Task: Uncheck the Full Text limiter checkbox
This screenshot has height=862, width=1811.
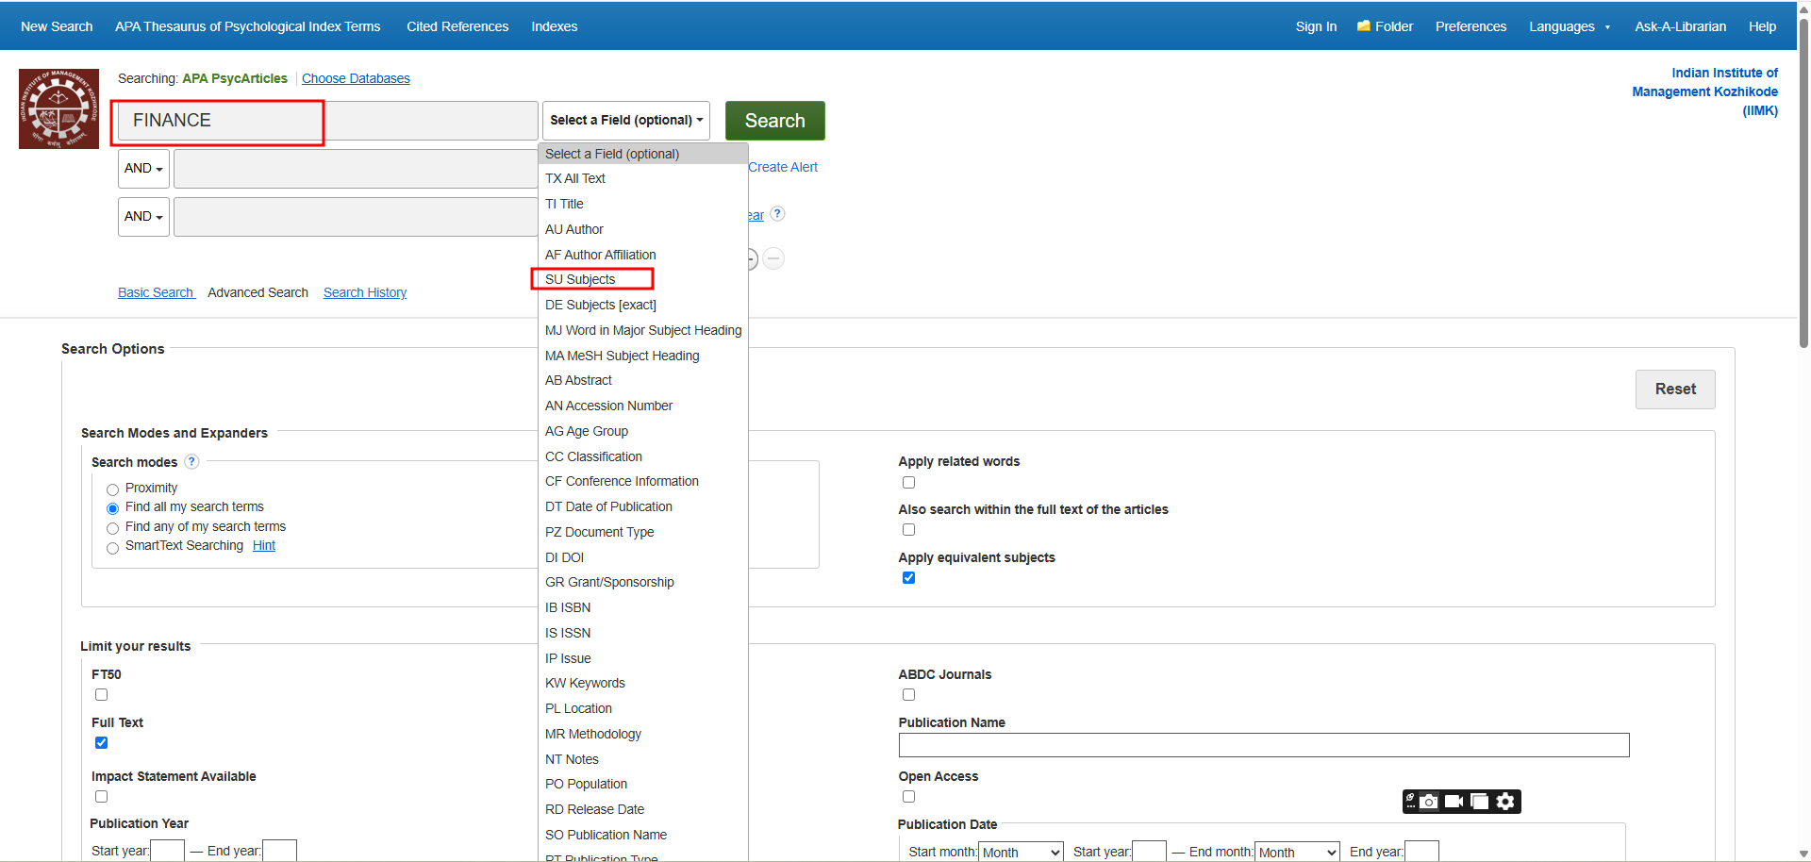Action: pos(102,743)
